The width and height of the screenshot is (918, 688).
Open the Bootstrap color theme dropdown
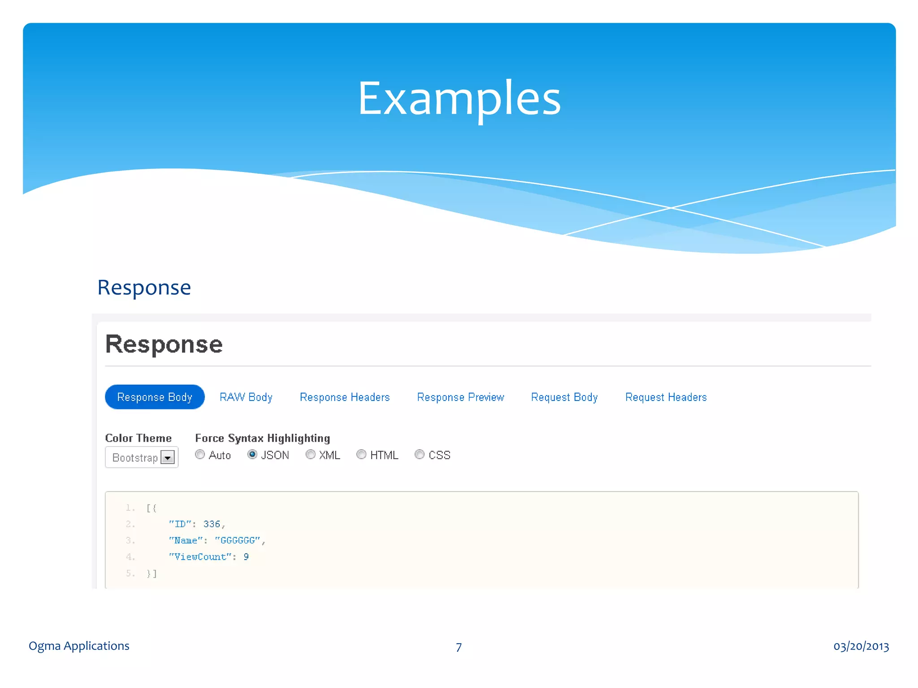[142, 457]
